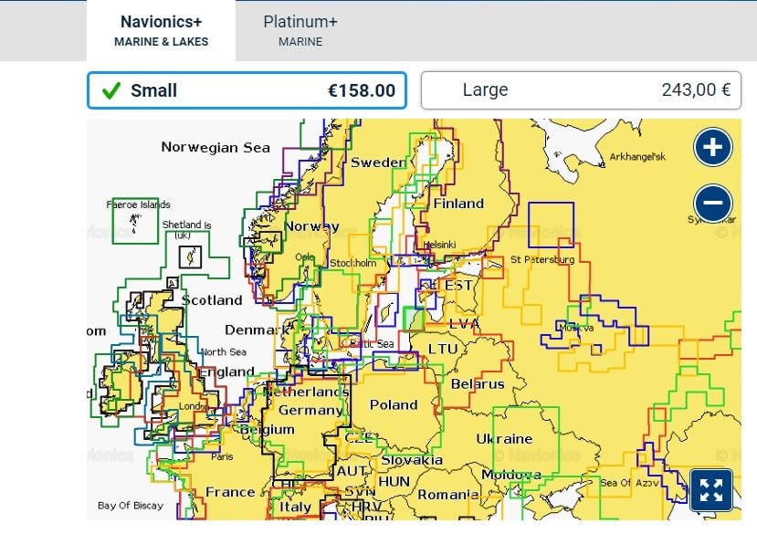Select the Navionics+ Marine & Lakes tab

pos(162,29)
